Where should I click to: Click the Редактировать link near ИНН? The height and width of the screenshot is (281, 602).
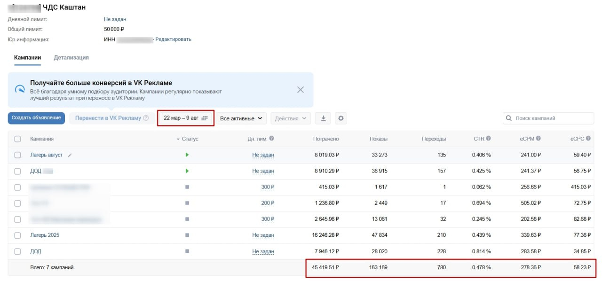pos(173,39)
